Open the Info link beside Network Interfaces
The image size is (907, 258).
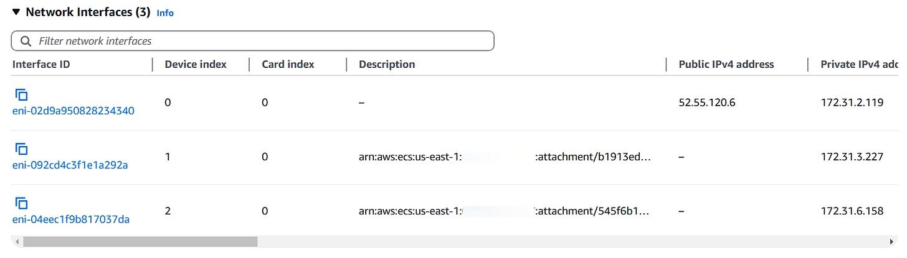coord(165,12)
